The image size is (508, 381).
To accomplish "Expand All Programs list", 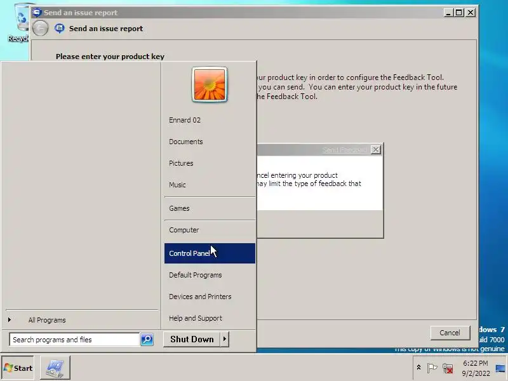I will coord(81,320).
